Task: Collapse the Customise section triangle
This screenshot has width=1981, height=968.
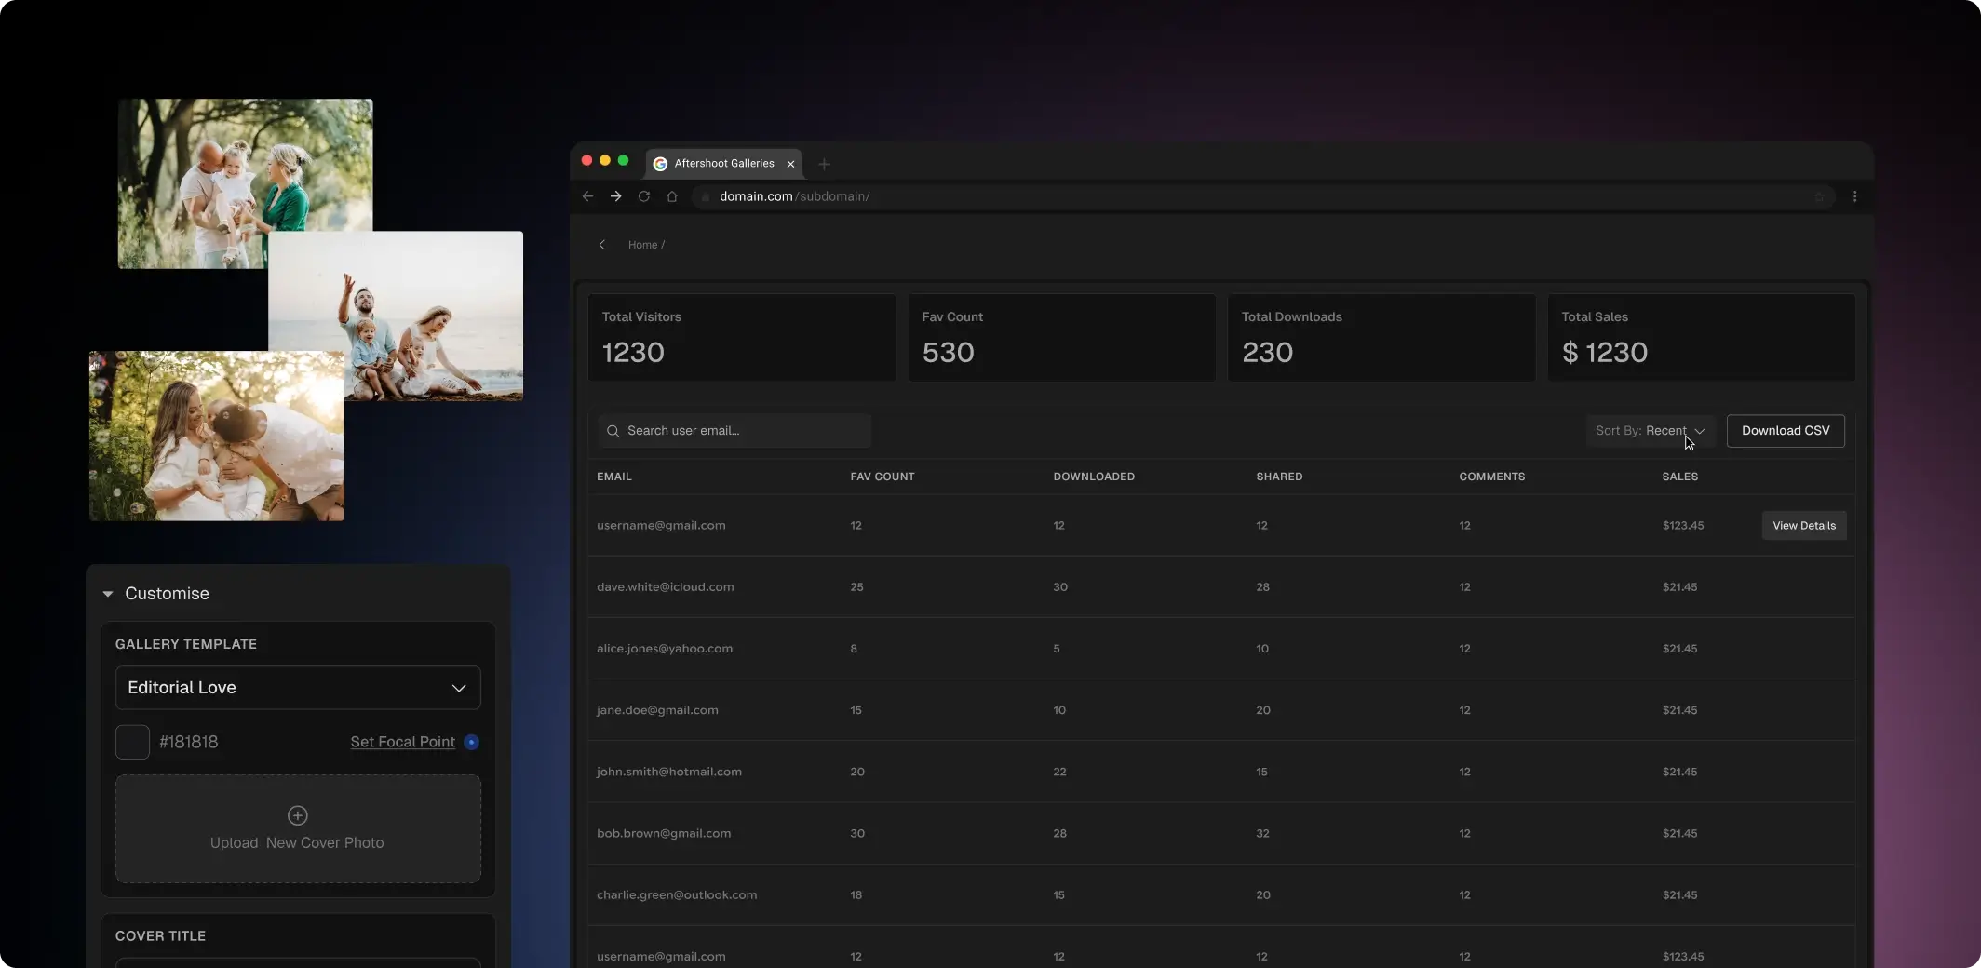Action: tap(108, 594)
